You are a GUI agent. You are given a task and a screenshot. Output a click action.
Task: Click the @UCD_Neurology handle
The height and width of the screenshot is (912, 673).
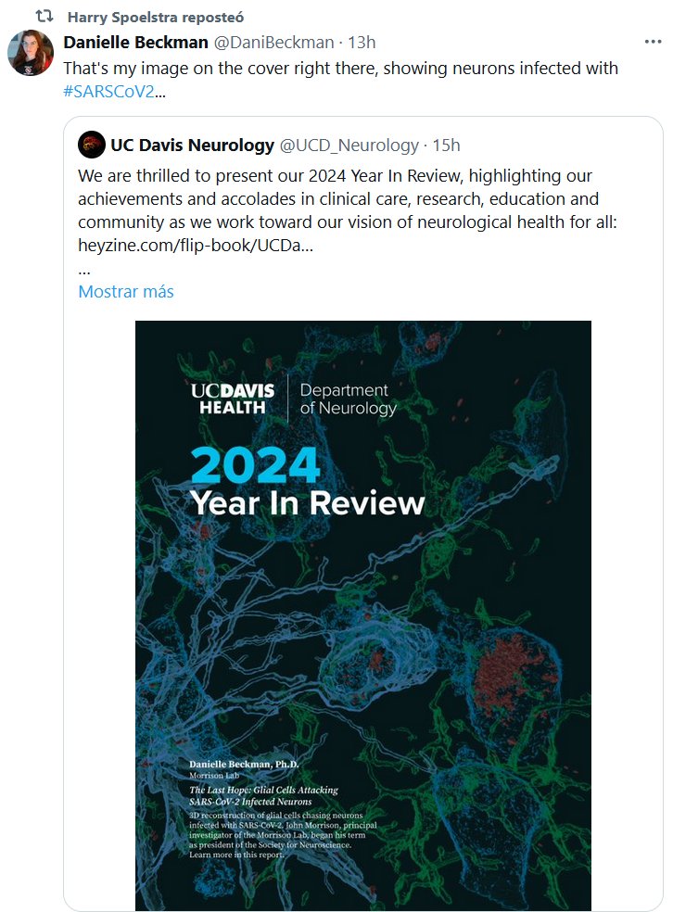click(349, 145)
